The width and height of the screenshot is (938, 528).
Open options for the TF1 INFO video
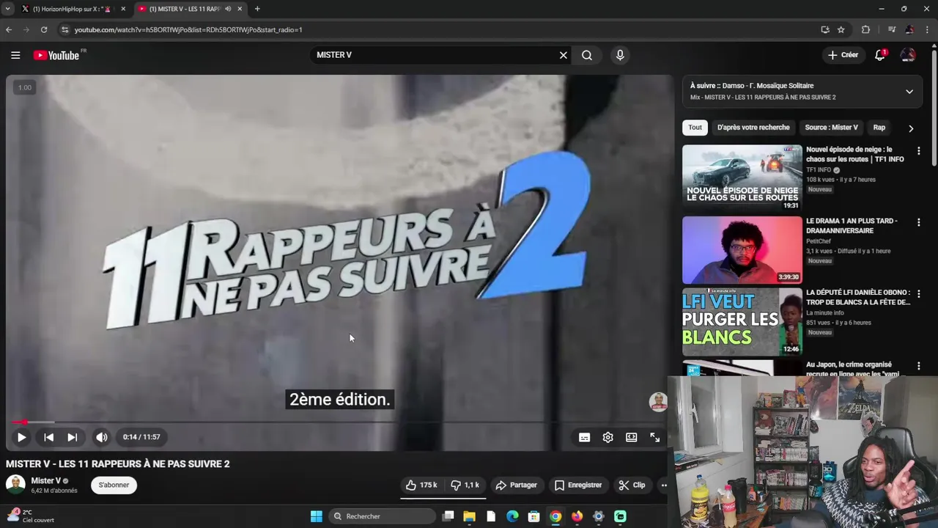click(918, 151)
